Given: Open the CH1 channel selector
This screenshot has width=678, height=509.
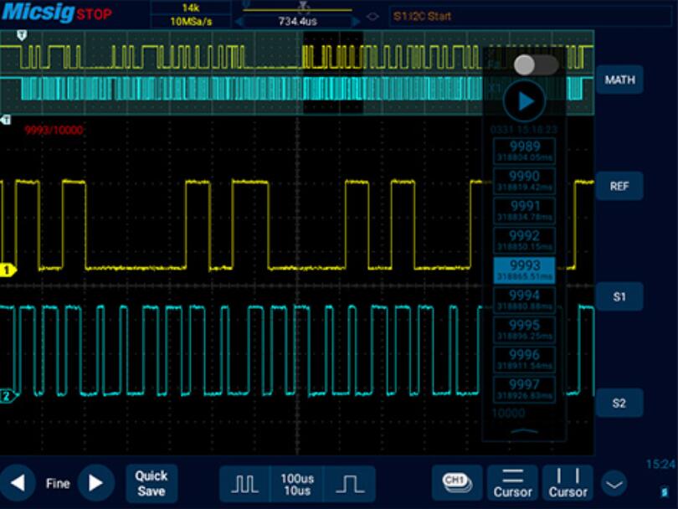Looking at the screenshot, I should pyautogui.click(x=457, y=482).
